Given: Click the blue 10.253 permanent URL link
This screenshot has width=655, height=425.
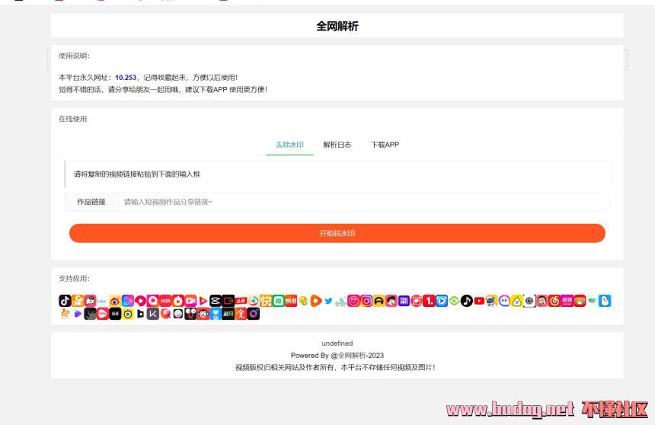Looking at the screenshot, I should [x=126, y=78].
